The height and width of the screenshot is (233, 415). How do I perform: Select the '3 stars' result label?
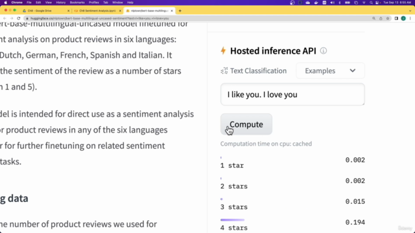tap(233, 207)
